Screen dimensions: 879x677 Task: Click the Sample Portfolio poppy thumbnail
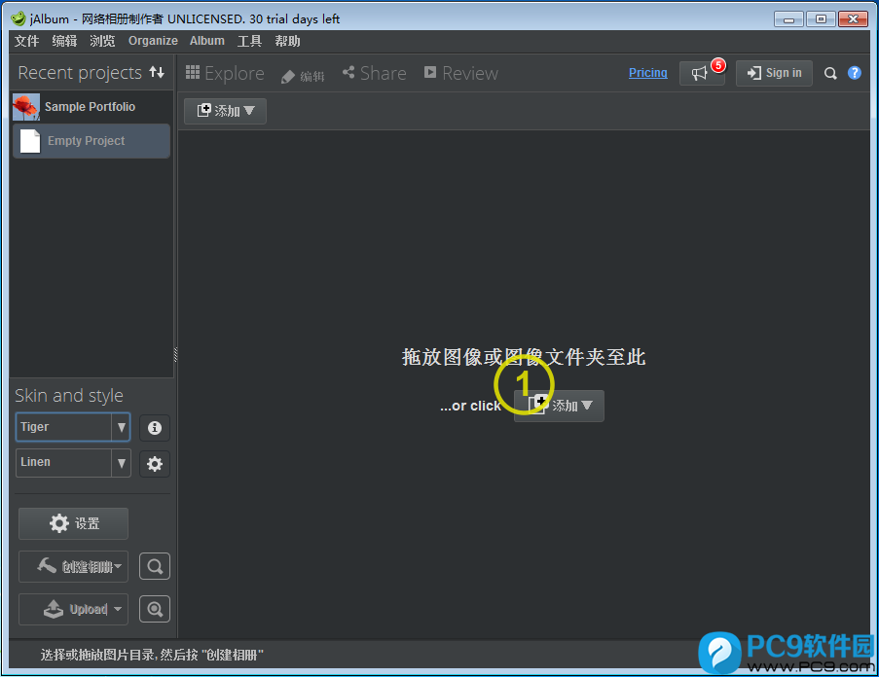point(26,107)
